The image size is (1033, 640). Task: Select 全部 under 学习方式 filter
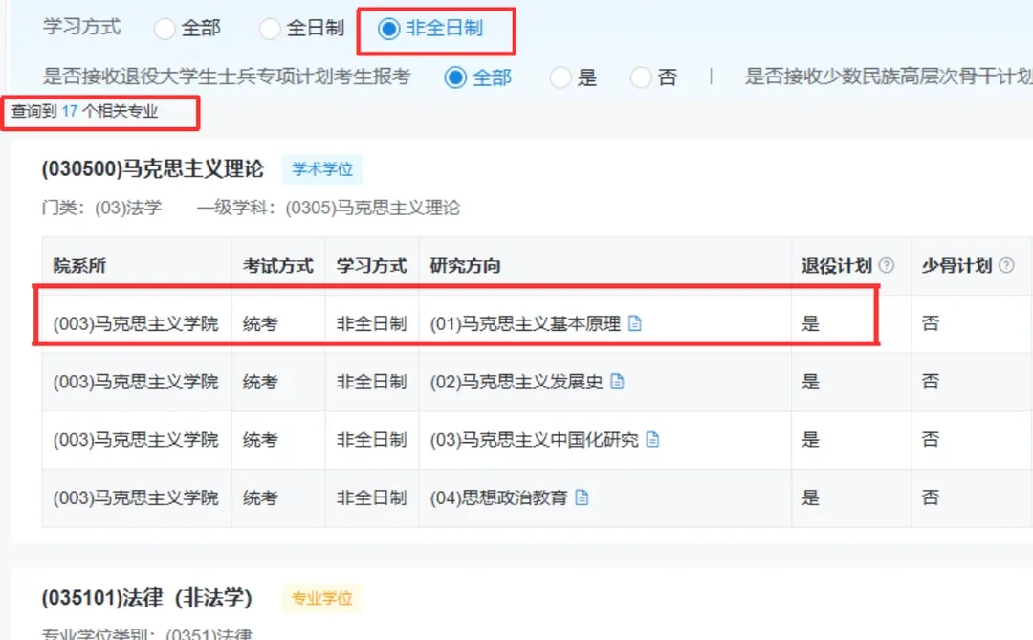(x=164, y=29)
